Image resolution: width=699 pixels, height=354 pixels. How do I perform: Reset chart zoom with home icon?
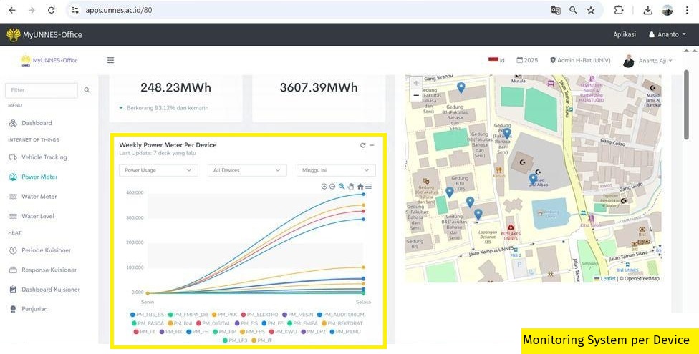tap(360, 186)
